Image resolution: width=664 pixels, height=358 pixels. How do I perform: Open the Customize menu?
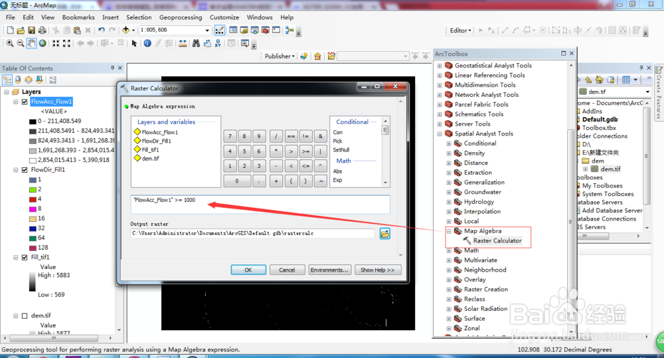click(x=224, y=17)
